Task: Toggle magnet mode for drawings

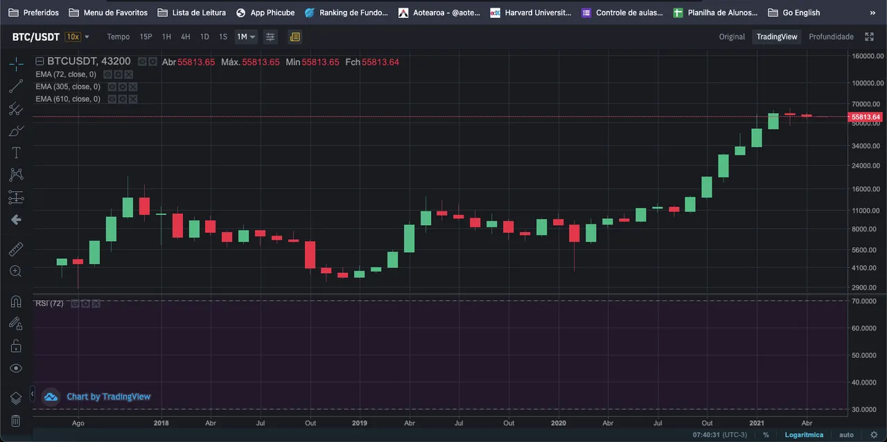Action: pos(16,301)
